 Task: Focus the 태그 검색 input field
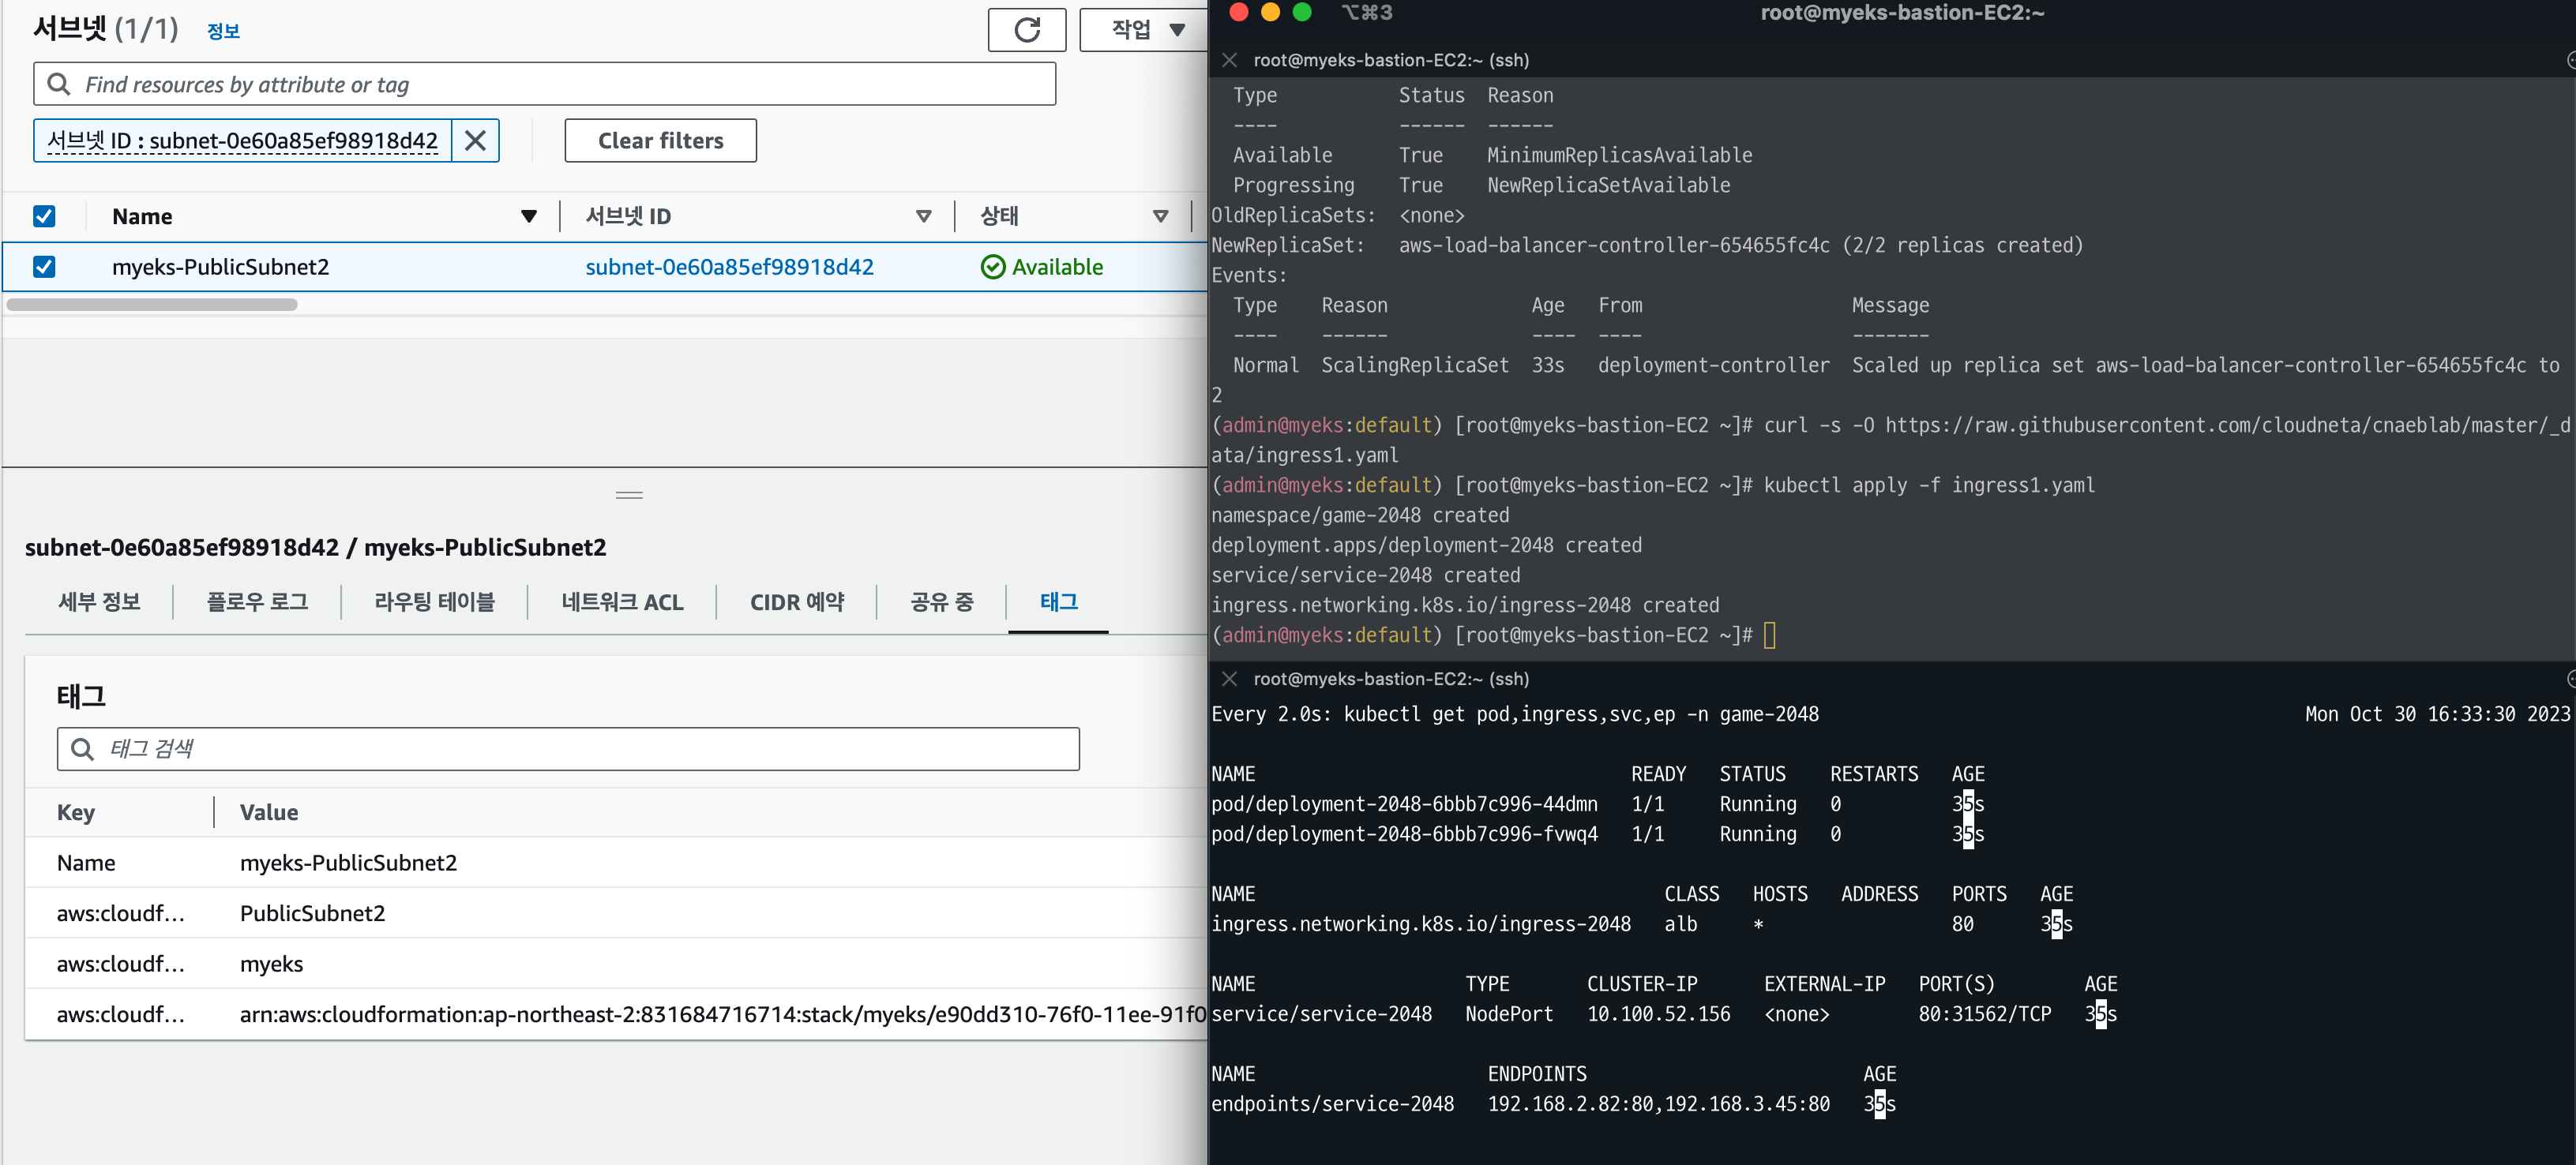coord(568,748)
